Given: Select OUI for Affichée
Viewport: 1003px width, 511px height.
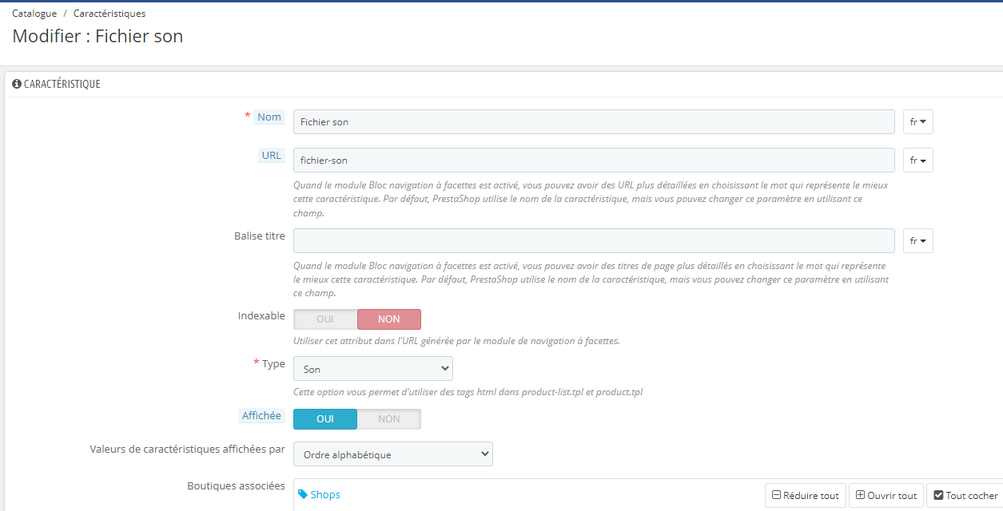Looking at the screenshot, I should (x=325, y=419).
